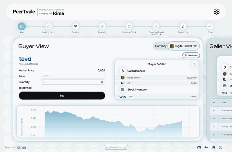Click the ILS balance 90.00
232x152 pixels.
[194, 83]
